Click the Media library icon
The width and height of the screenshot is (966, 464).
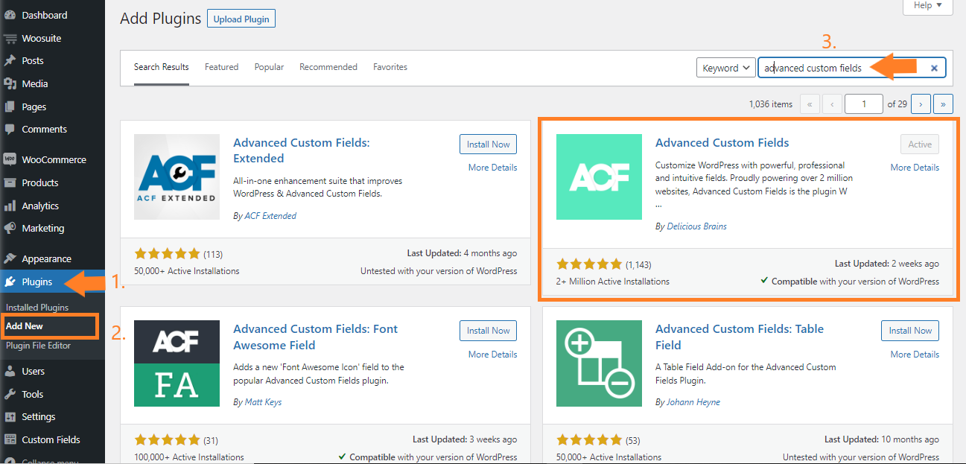[10, 83]
